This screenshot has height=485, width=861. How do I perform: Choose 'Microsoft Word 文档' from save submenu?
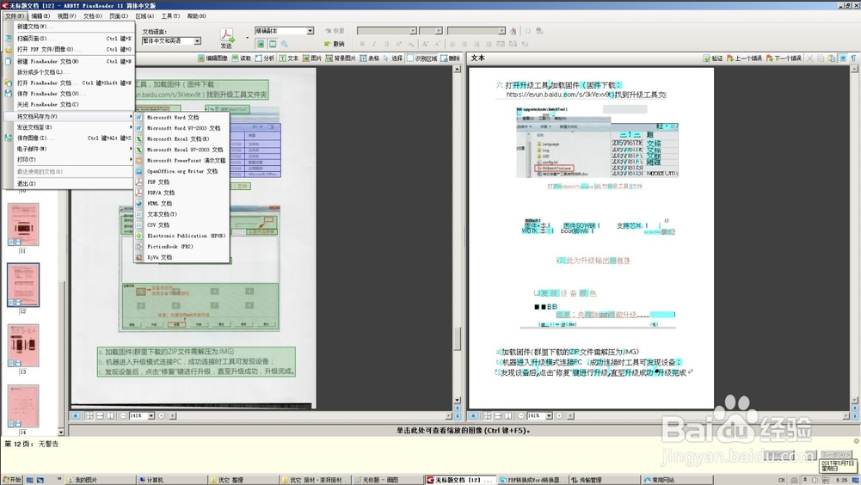click(172, 117)
